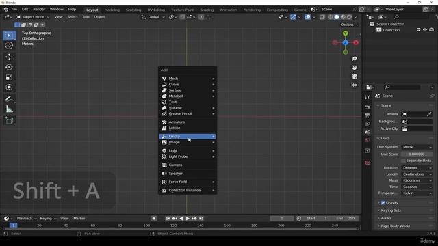
Task: Open Mass Kilograms dropdown
Action: pos(417,180)
